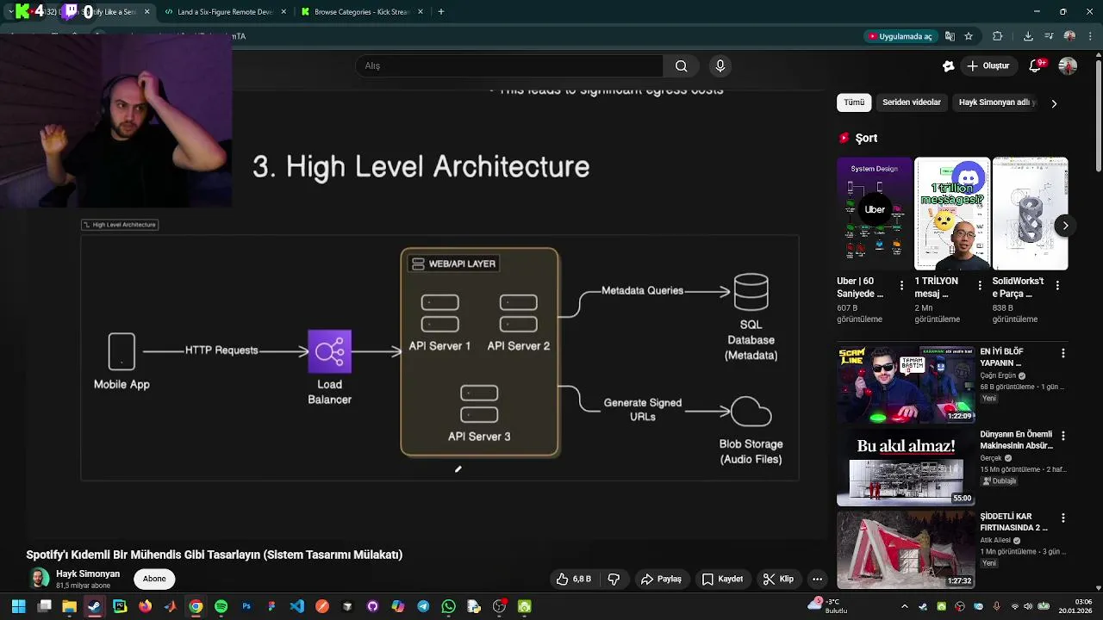Open Bu akıl almaz video thumbnail
The image size is (1103, 620).
point(905,466)
